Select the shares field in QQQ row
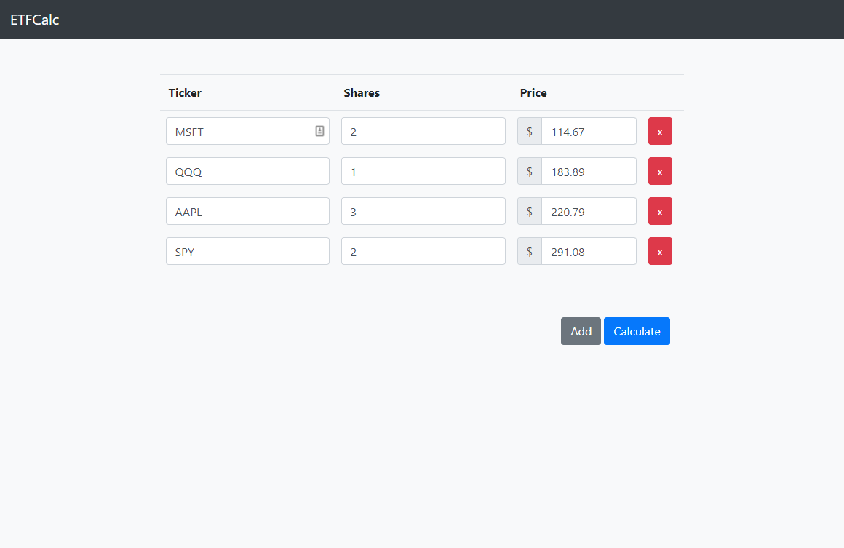 coord(423,171)
